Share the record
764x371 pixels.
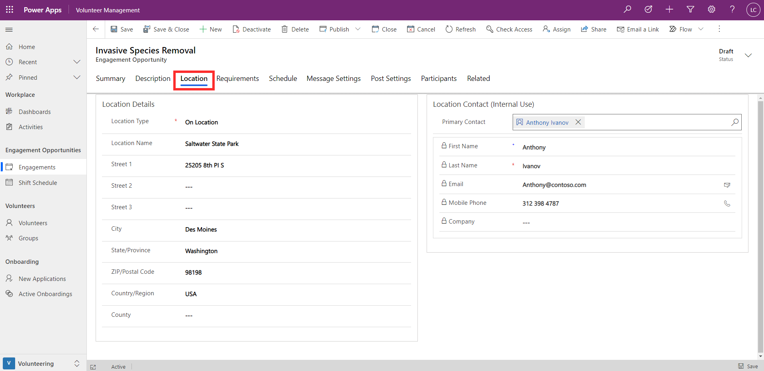pos(594,29)
